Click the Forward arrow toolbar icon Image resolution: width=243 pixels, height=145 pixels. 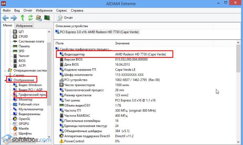(14, 18)
